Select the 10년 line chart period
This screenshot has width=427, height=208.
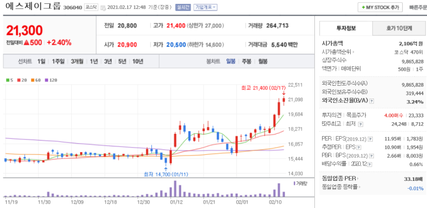(138, 61)
